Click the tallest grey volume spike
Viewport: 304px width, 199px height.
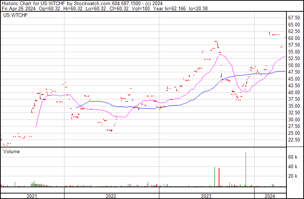pos(246,169)
